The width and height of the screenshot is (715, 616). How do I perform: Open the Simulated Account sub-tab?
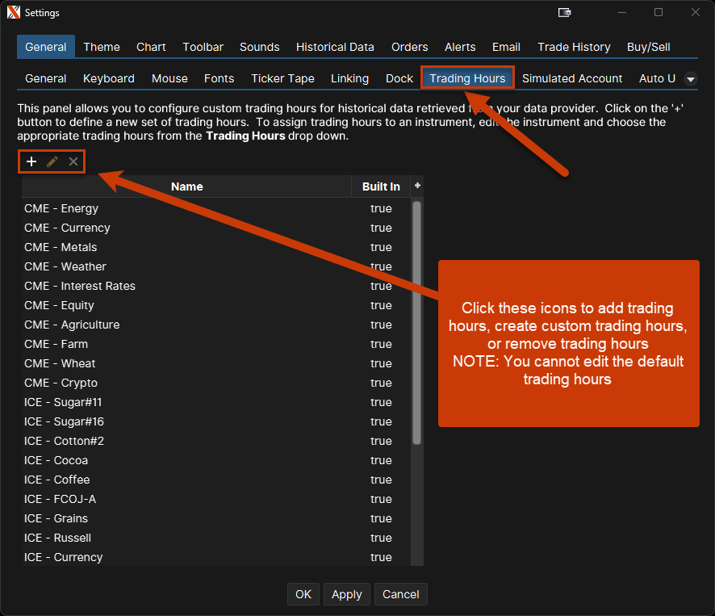click(x=572, y=78)
